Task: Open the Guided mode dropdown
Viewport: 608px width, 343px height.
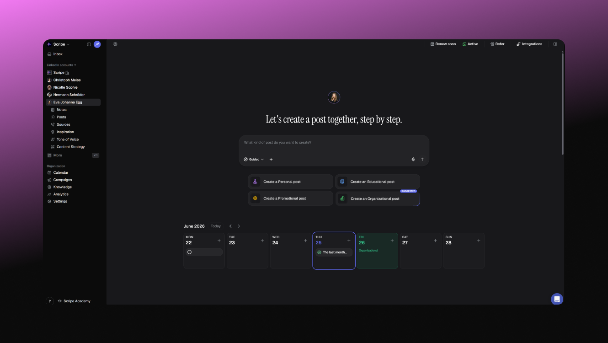Action: (254, 160)
